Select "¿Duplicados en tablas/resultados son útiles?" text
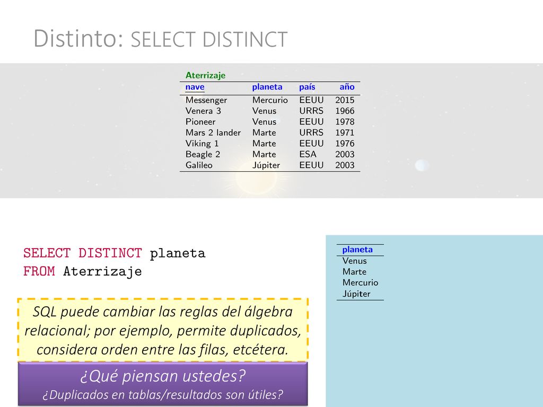The image size is (543, 407). [163, 394]
